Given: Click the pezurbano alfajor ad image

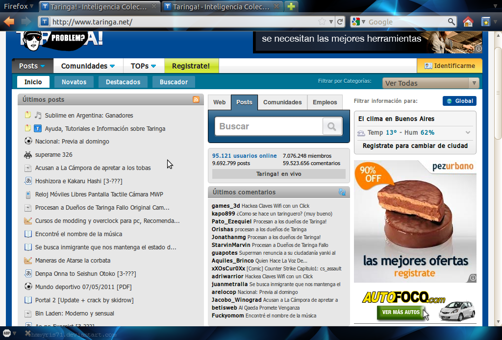Looking at the screenshot, I should pyautogui.click(x=415, y=221).
